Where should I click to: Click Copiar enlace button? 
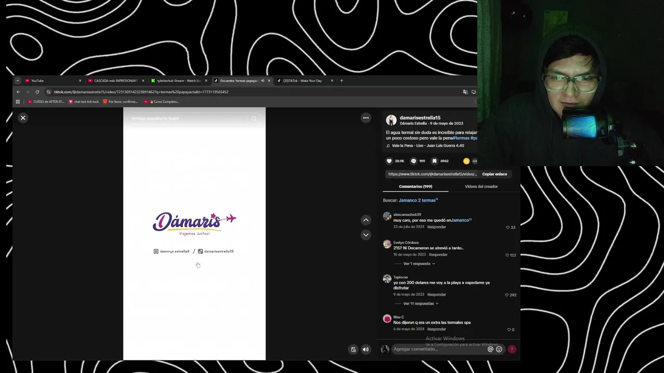tap(494, 174)
